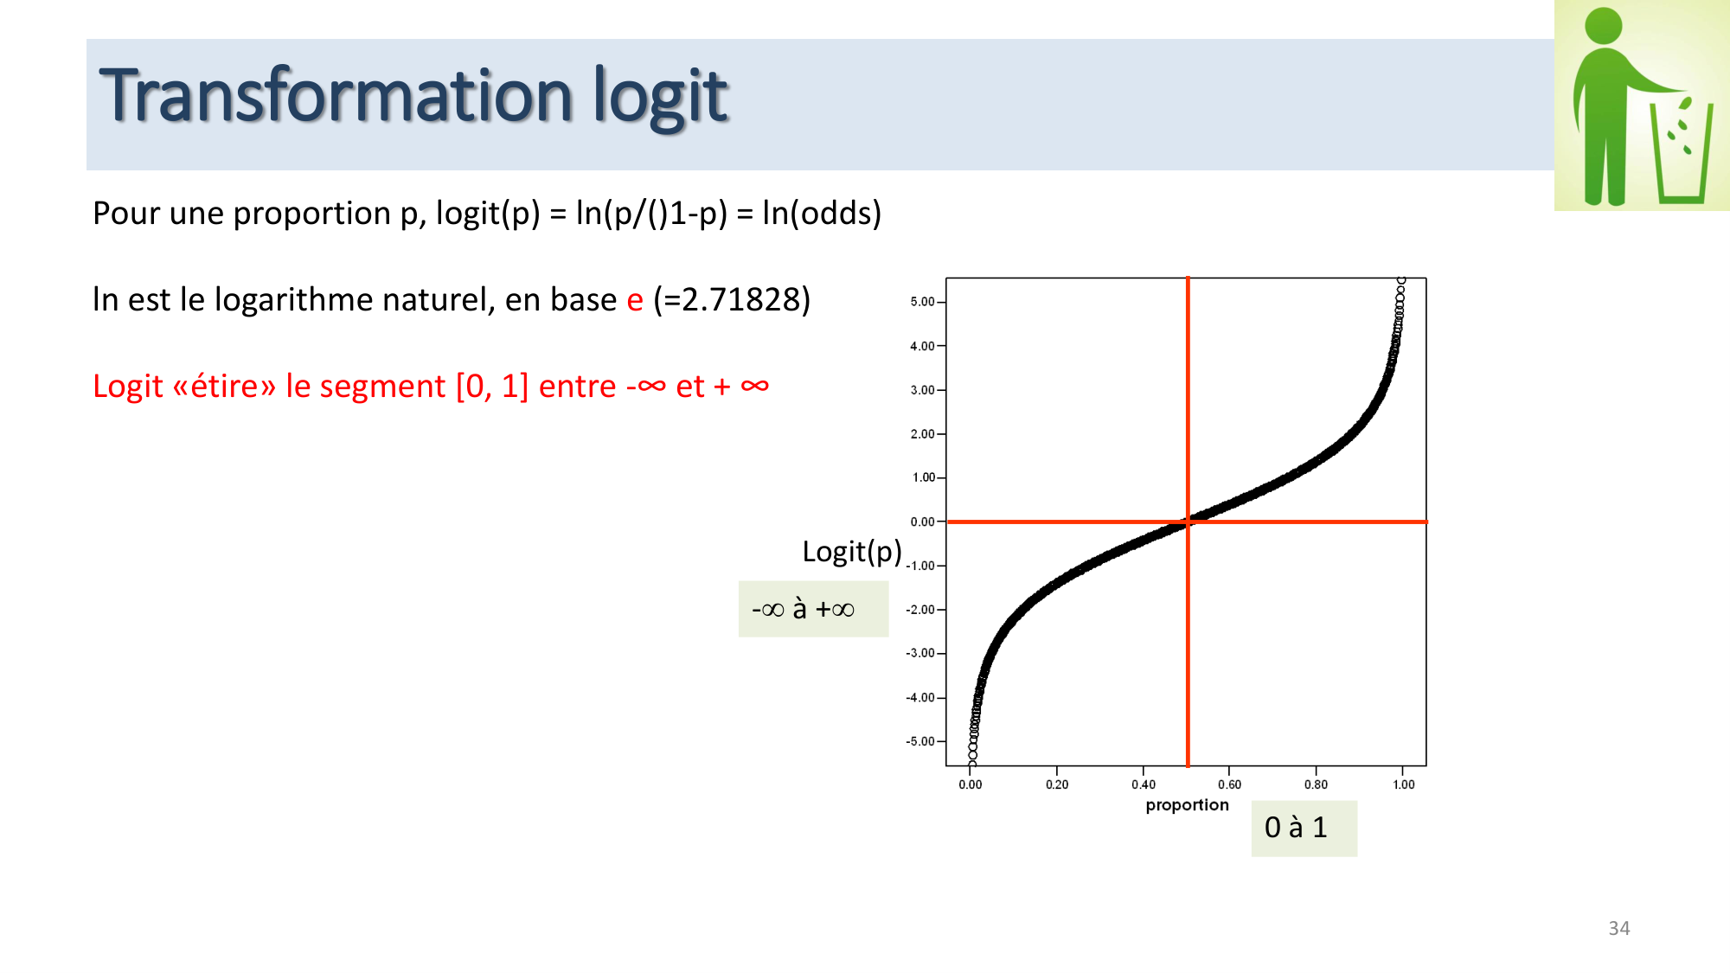Click the Logit(p) y-axis label

(x=851, y=552)
